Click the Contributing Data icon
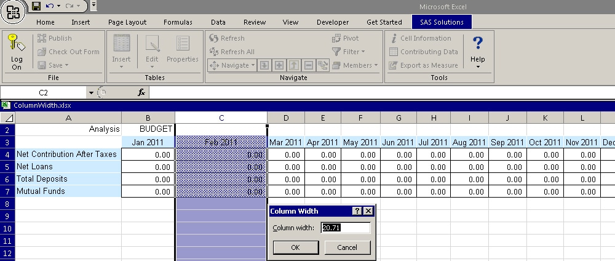The height and width of the screenshot is (261, 615). point(394,52)
